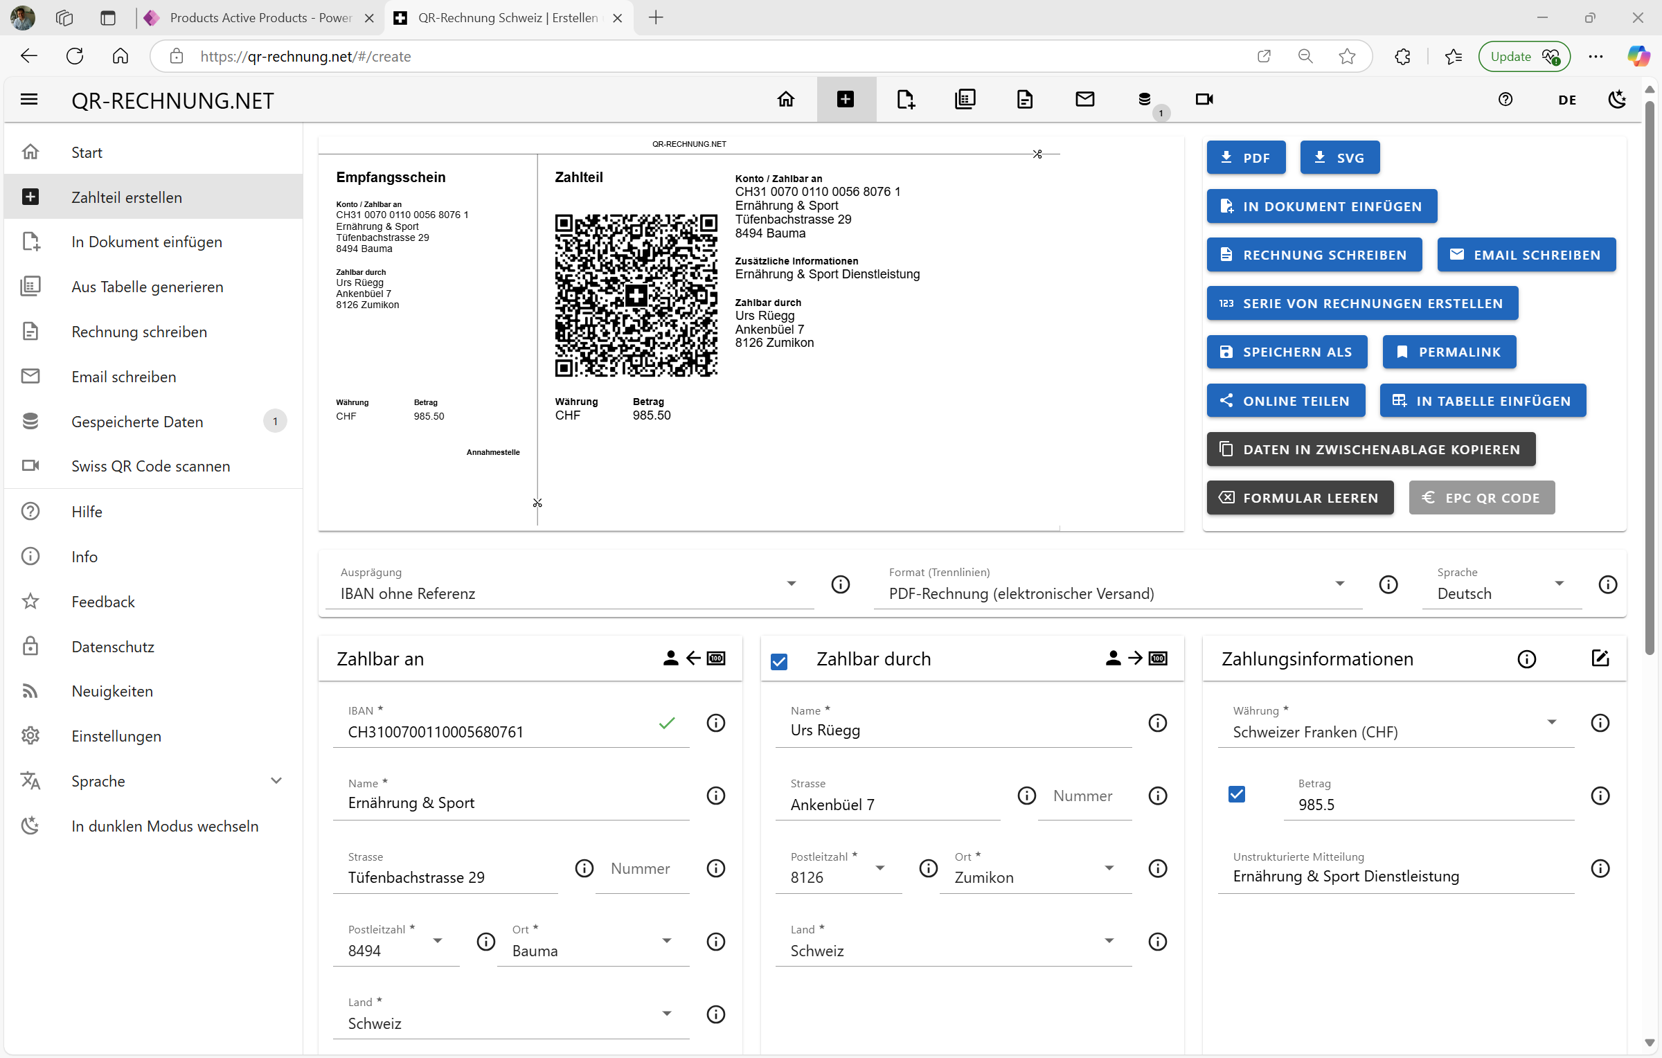Select Start in the sidebar
Screen dimensions: 1662x1058
point(153,152)
